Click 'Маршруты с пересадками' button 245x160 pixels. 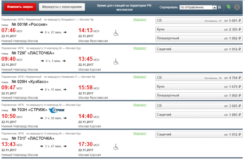pyautogui.click(x=62, y=7)
